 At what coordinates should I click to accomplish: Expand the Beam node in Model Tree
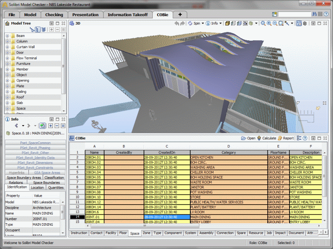7,36
